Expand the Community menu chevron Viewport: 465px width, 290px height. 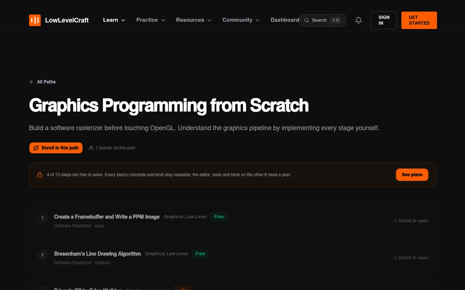pos(258,20)
